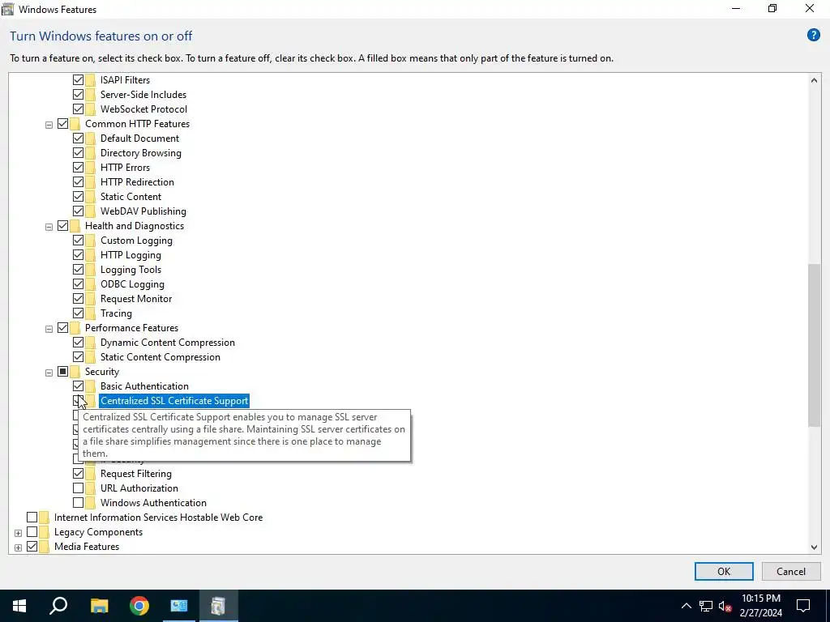Viewport: 830px width, 622px height.
Task: Open taskbar search magnifier
Action: 58,606
